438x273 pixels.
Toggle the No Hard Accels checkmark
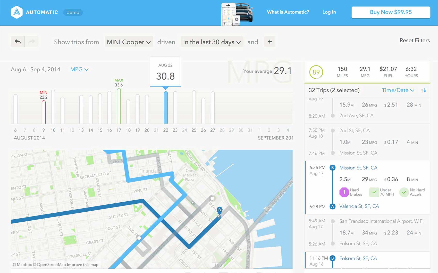point(404,192)
